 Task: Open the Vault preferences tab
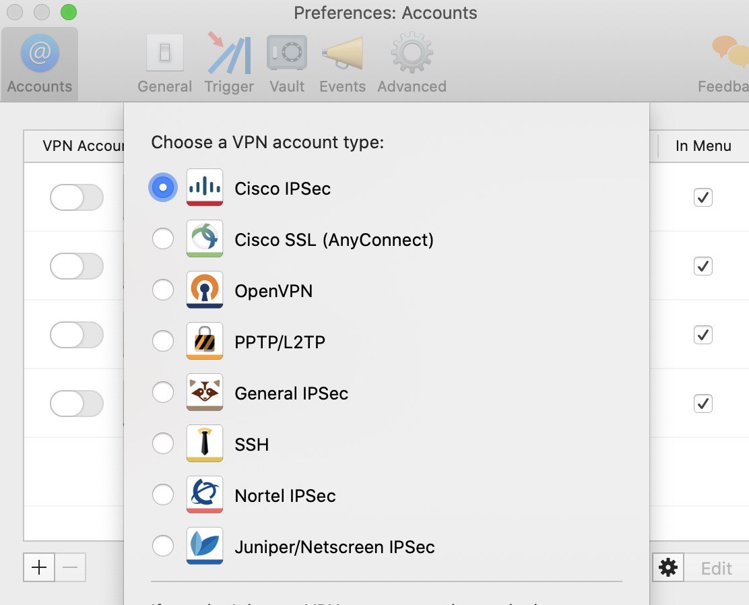(287, 64)
